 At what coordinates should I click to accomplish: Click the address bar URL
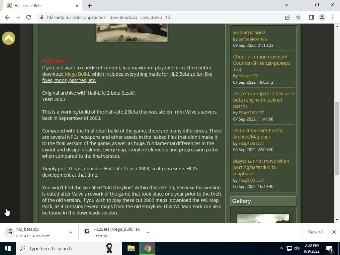click(x=109, y=17)
